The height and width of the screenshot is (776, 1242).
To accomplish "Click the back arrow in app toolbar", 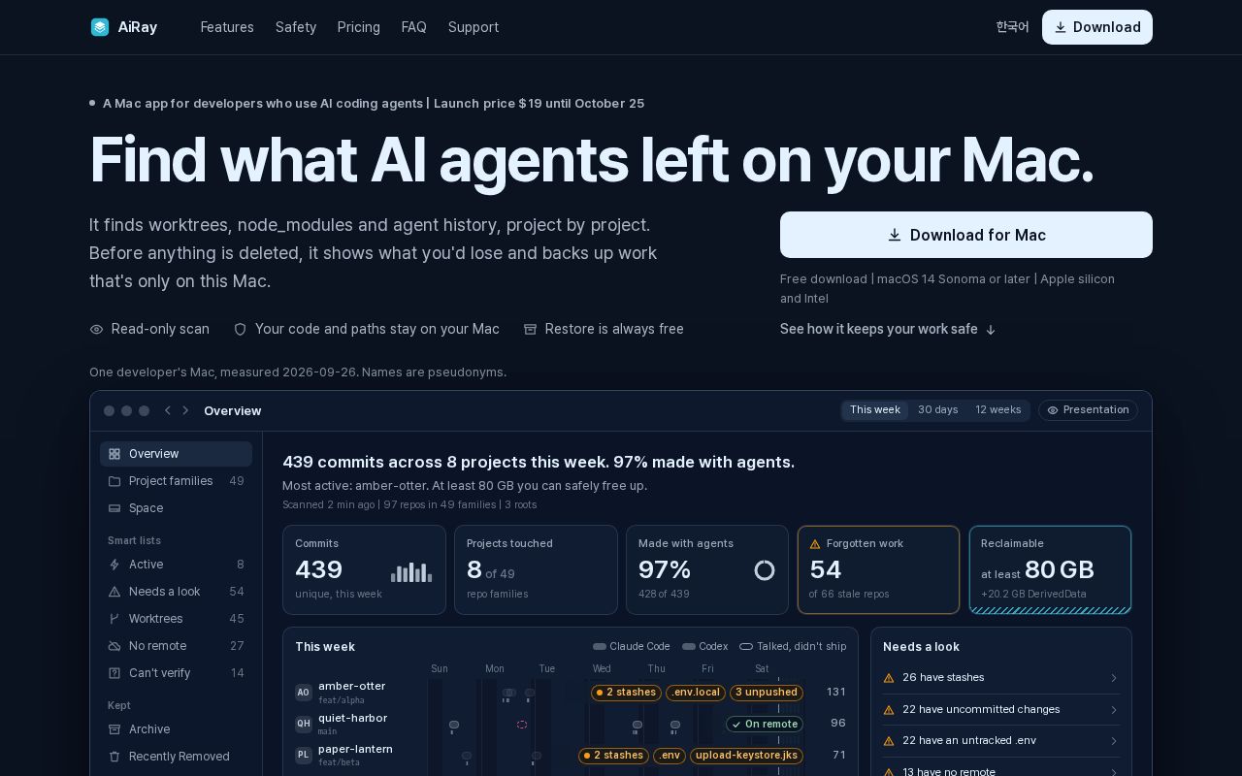I will 168,411.
